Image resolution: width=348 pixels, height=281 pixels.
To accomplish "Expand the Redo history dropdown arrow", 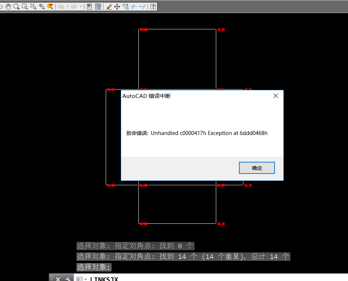I will [81, 6].
